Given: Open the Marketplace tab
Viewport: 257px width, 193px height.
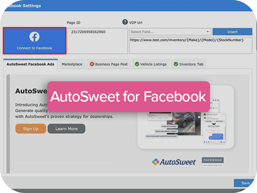Looking at the screenshot, I should [x=72, y=64].
